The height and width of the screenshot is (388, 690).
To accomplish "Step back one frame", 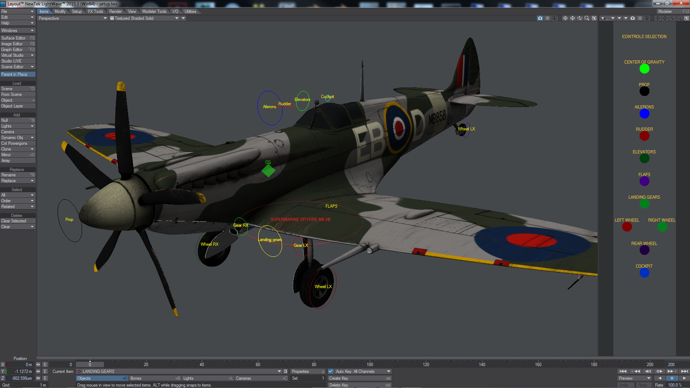I will click(x=648, y=371).
